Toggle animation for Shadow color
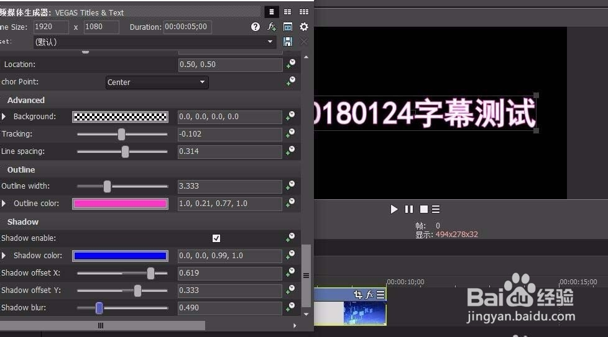This screenshot has height=337, width=608. pos(291,255)
